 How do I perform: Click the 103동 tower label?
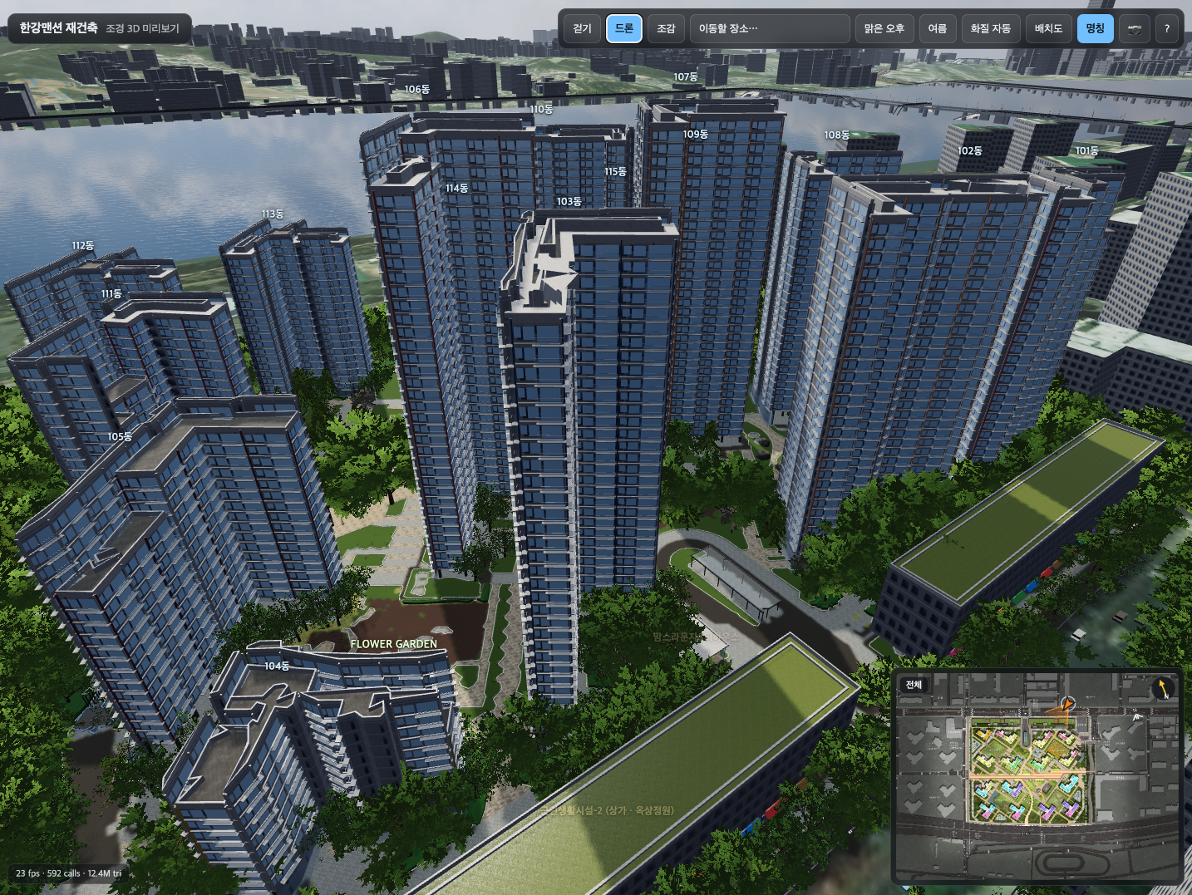[569, 202]
